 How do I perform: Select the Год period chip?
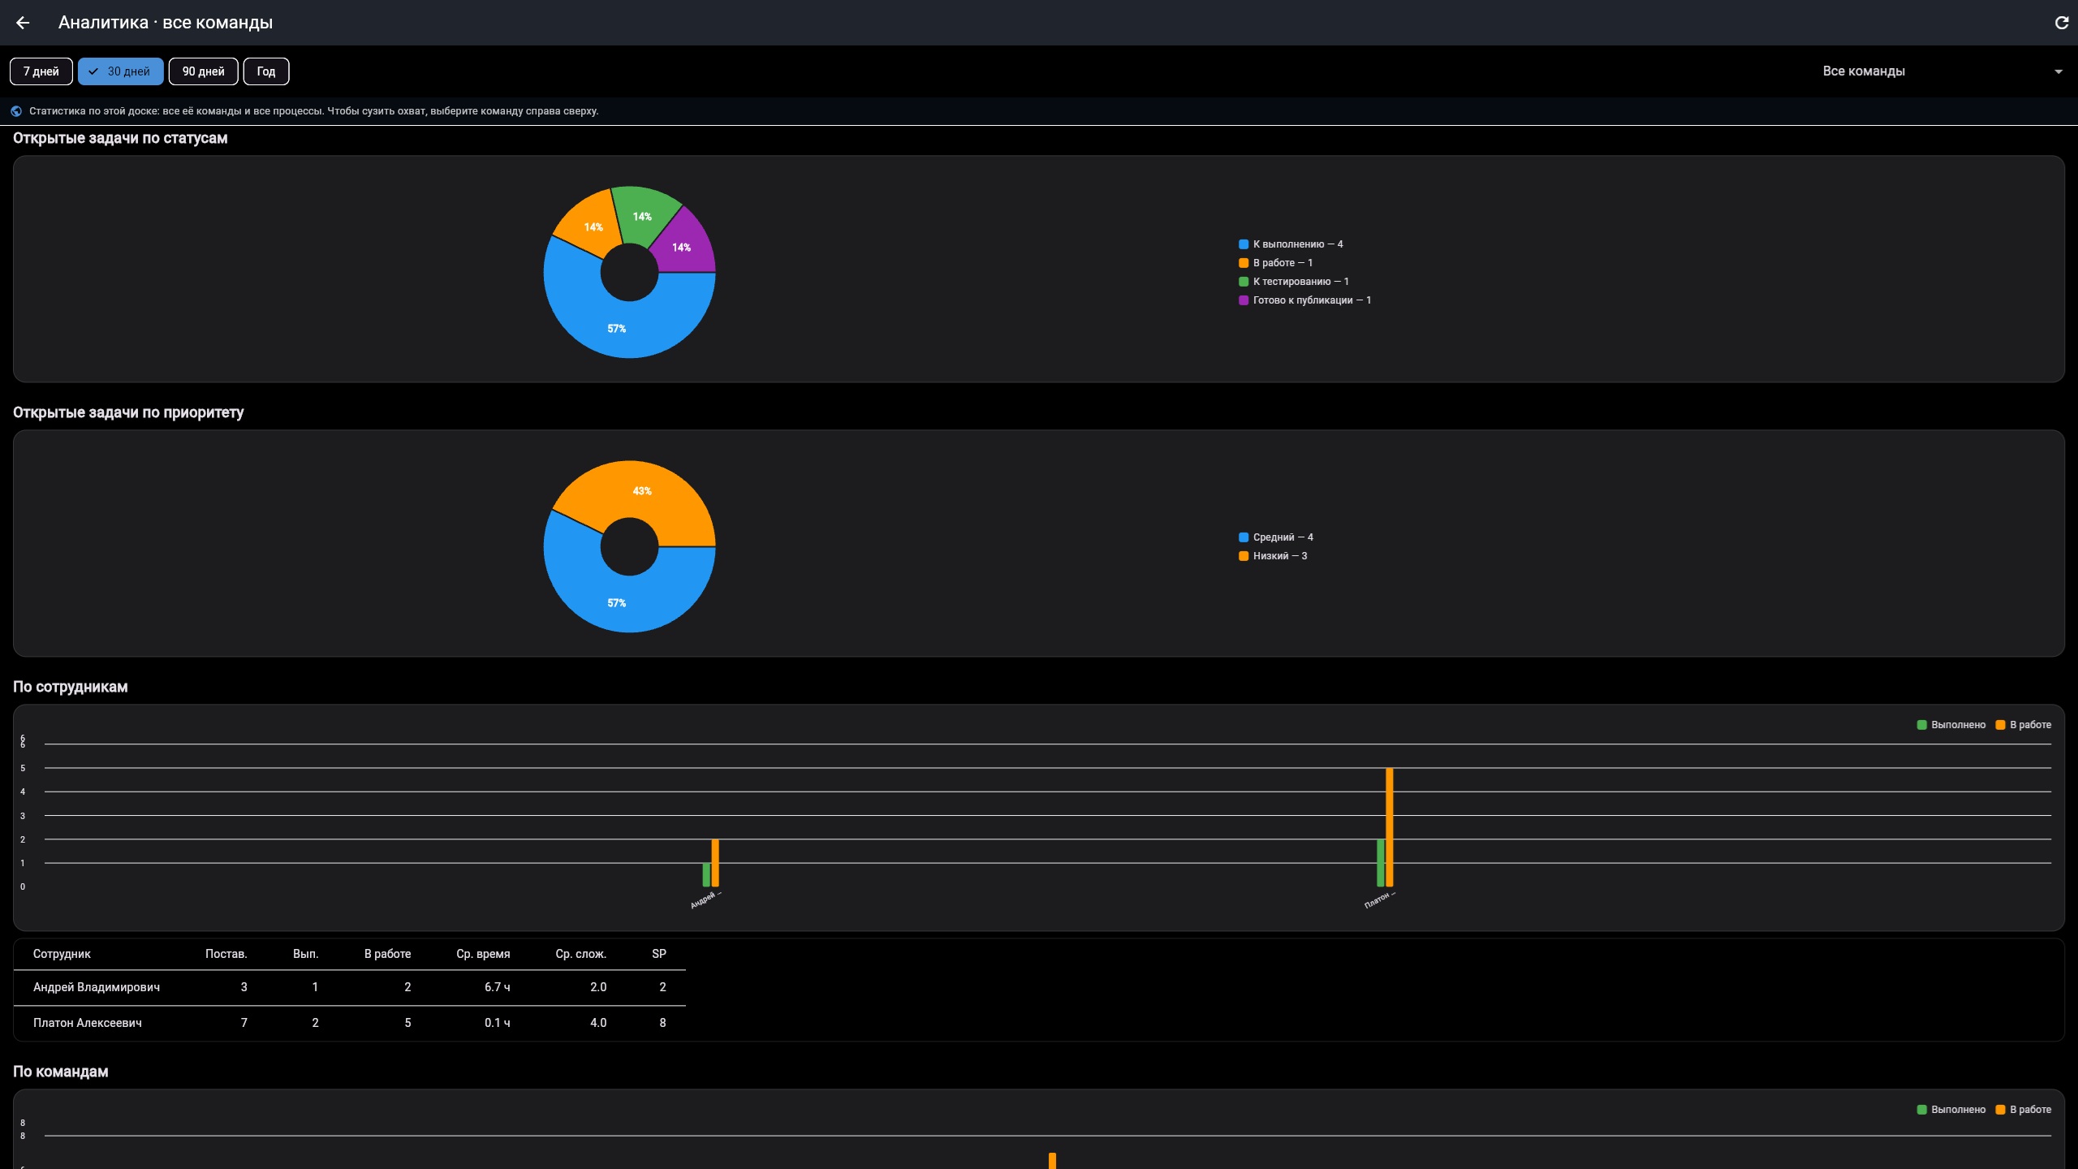tap(266, 71)
